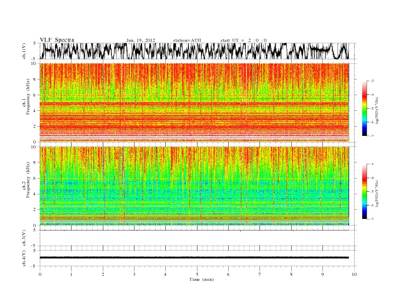Click the '-7' tick on ch.2 color bar
This screenshot has height=308, width=399.
372,219
